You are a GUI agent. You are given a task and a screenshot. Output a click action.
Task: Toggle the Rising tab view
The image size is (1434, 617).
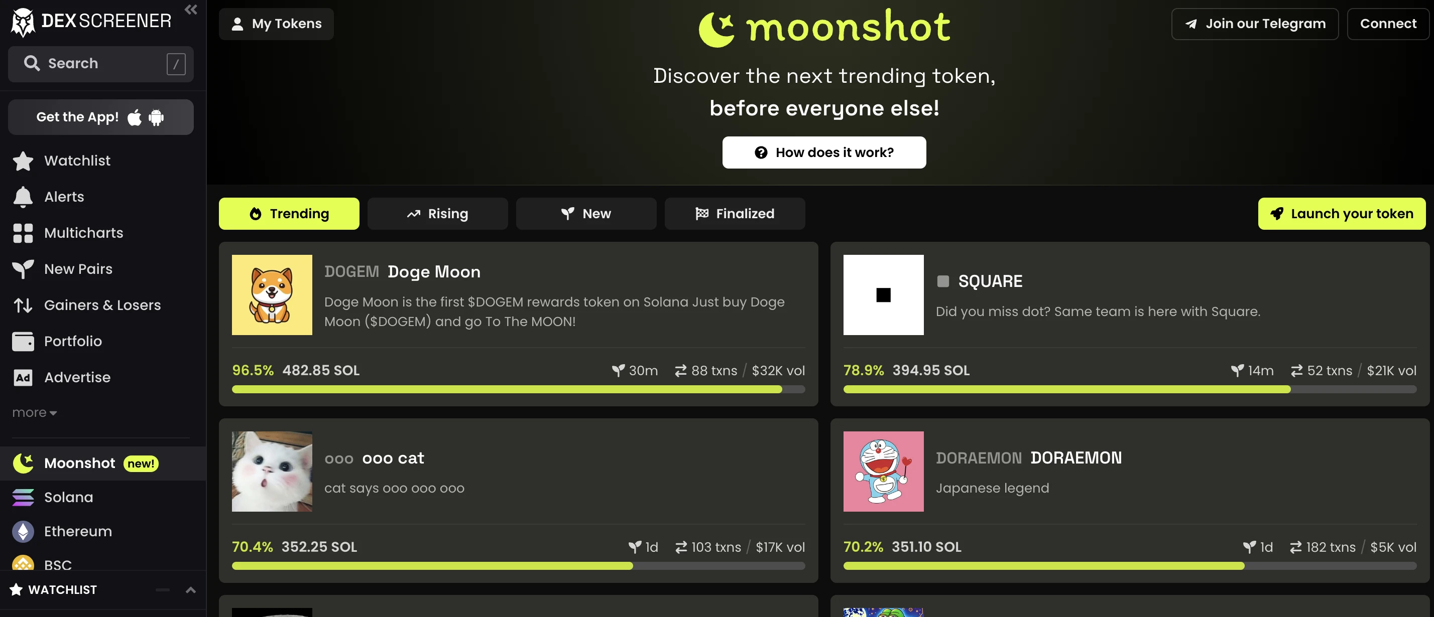437,213
